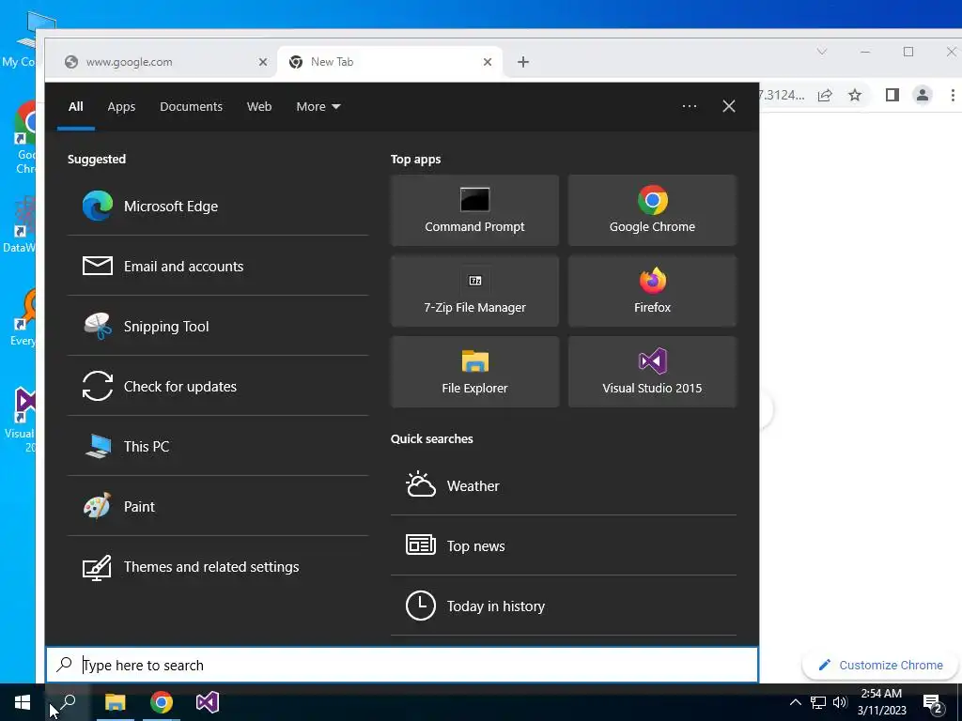Open This PC from suggestions
The width and height of the screenshot is (962, 721).
(217, 446)
